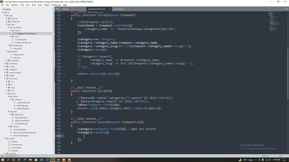Open Controller.php from sidebar
Viewport: 289px width, 162px height.
tap(20, 40)
